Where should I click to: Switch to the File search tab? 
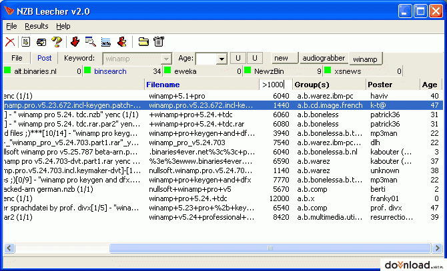click(x=17, y=58)
